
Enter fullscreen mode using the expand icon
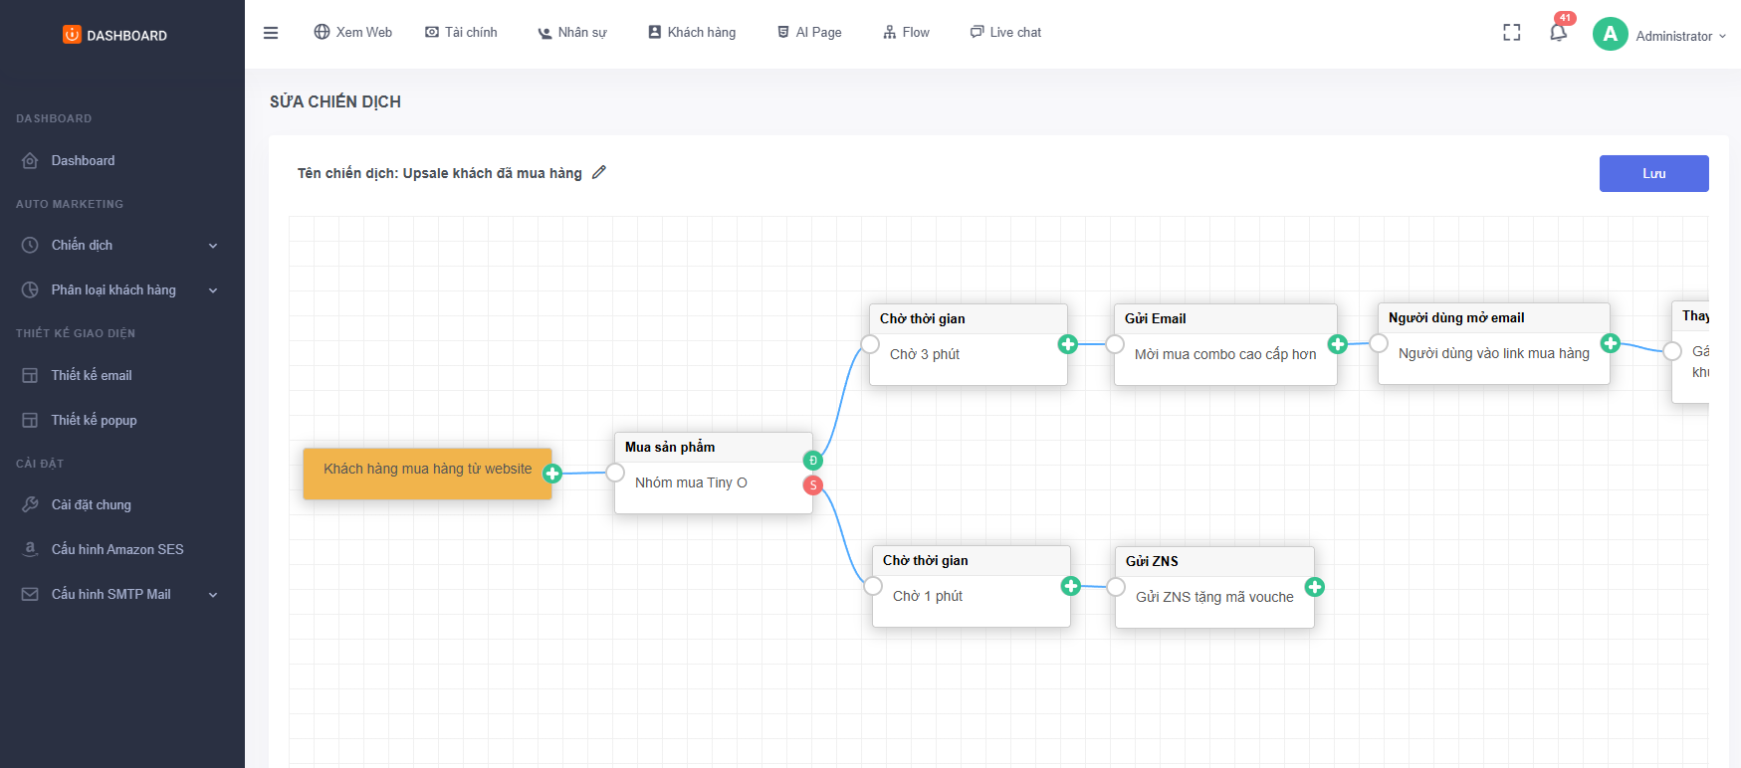pos(1511,33)
